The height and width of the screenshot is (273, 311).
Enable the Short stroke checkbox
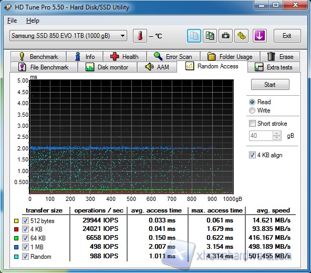point(252,123)
